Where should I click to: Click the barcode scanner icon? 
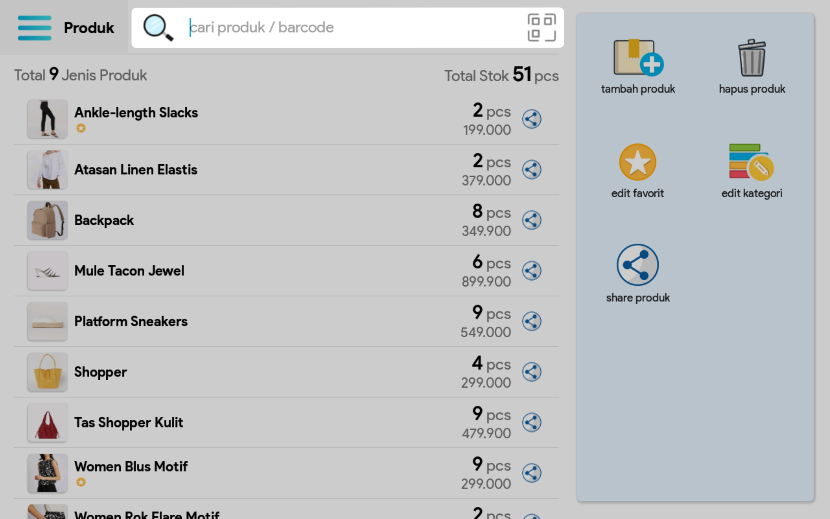coord(541,28)
